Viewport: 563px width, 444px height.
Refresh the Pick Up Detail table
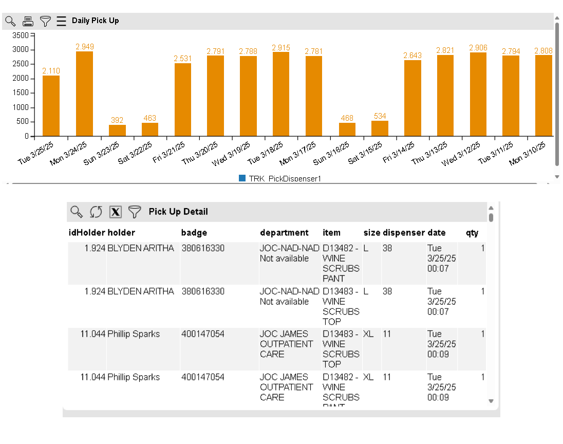click(96, 212)
